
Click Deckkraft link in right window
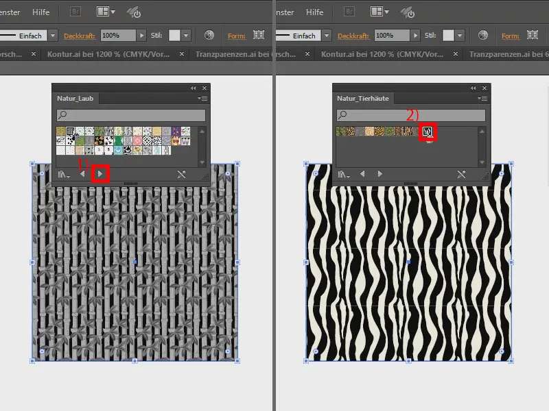pos(353,36)
